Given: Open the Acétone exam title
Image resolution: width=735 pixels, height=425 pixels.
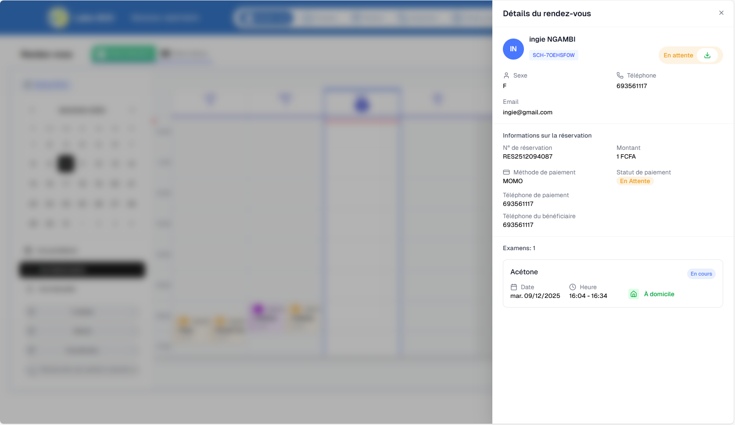Looking at the screenshot, I should [524, 272].
